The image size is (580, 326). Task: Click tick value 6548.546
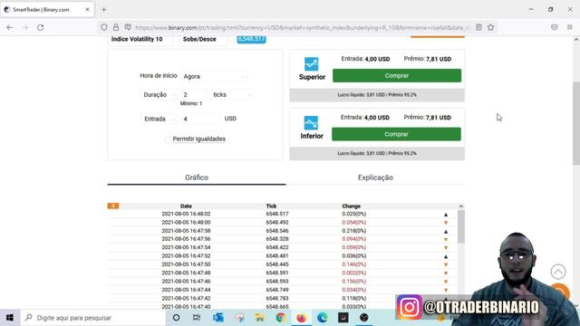pos(277,231)
